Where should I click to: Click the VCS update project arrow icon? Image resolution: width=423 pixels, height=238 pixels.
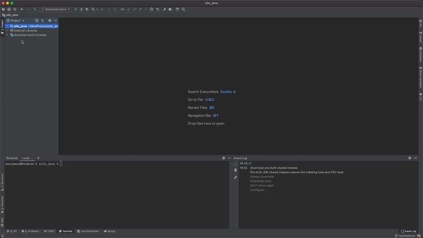128,9
